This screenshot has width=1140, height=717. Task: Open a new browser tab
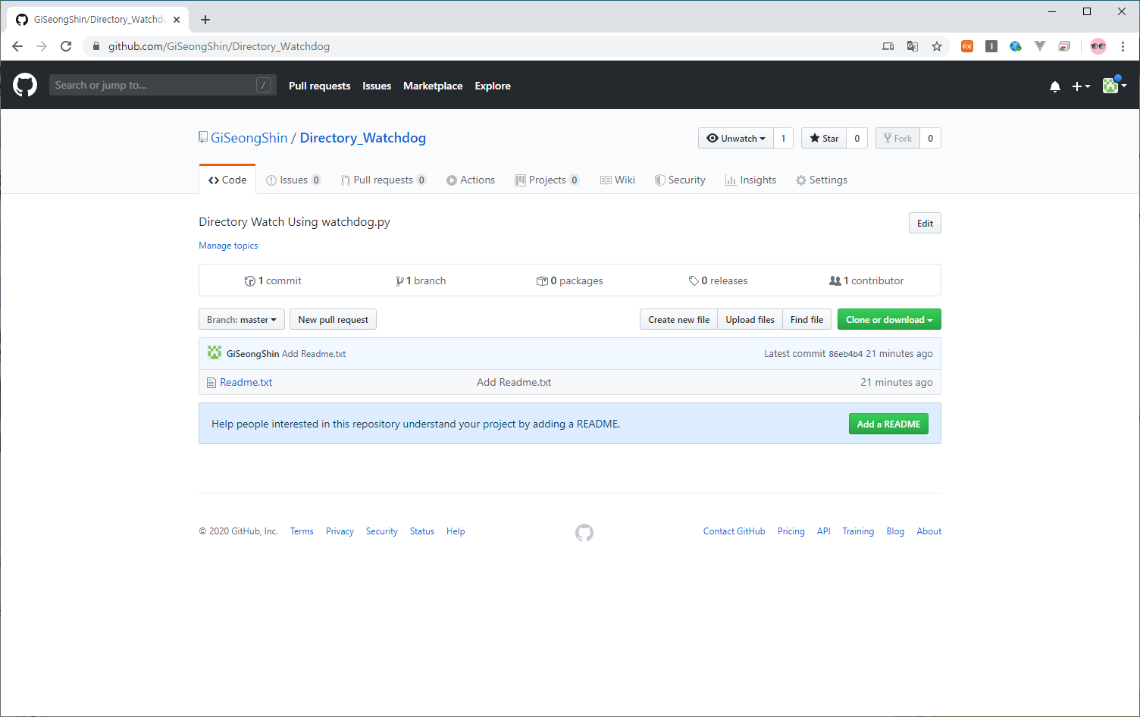click(x=205, y=20)
